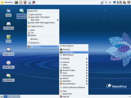This screenshot has height=98, width=131.
Task: Choose Log Out from the submenu
Action: pos(74,96)
